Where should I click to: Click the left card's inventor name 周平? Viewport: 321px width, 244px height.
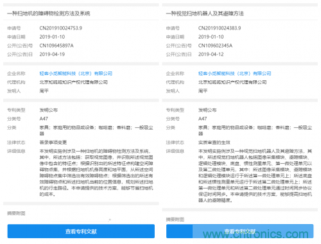click(44, 91)
